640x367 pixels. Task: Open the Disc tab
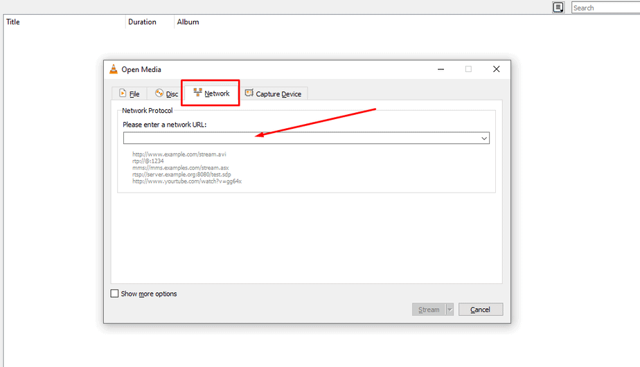pos(166,93)
